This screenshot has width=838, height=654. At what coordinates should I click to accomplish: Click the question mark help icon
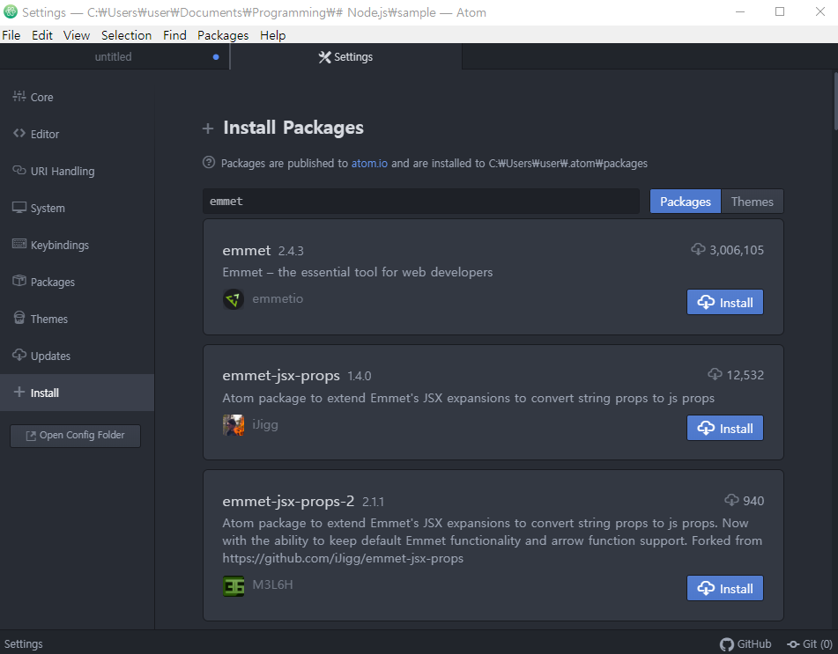click(x=209, y=162)
